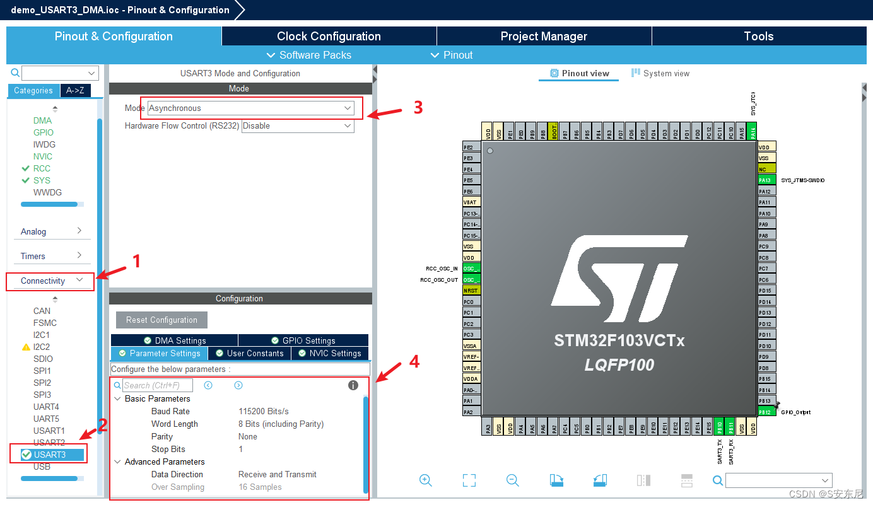The image size is (873, 505).
Task: Open the Asynchronous Mode dropdown
Action: point(348,108)
